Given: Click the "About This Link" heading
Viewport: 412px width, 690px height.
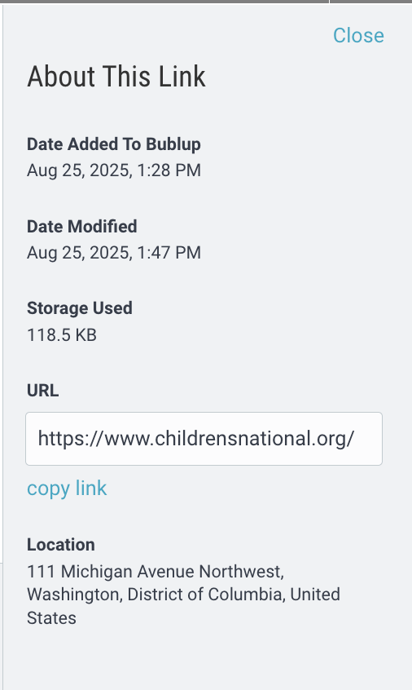Looking at the screenshot, I should click(x=116, y=76).
